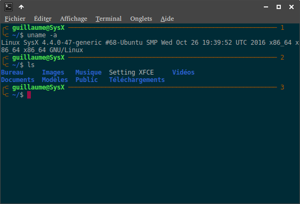The height and width of the screenshot is (204, 300).
Task: Click the up arrow icon in the title bar
Action: pyautogui.click(x=21, y=7)
